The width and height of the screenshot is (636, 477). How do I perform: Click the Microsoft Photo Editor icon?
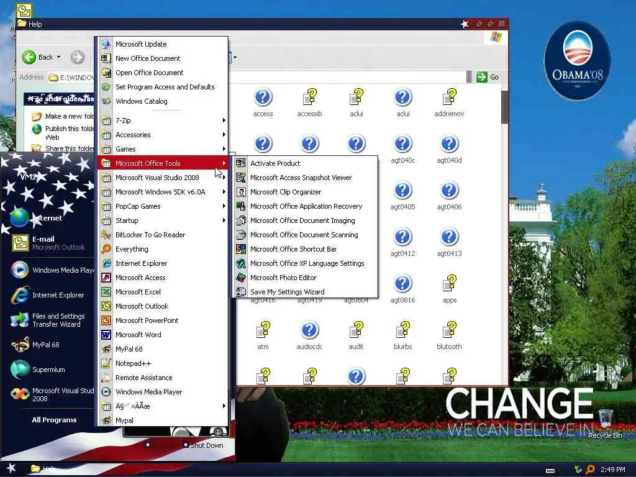[241, 278]
